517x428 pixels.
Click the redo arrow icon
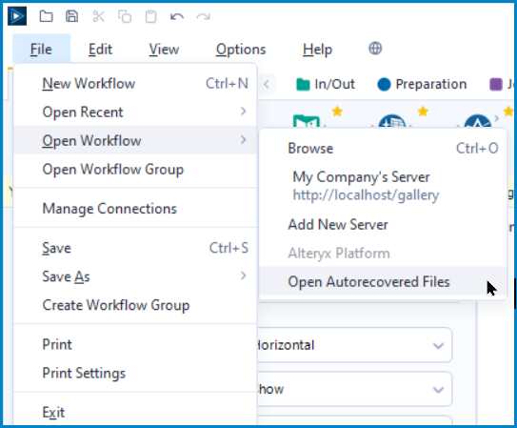204,16
